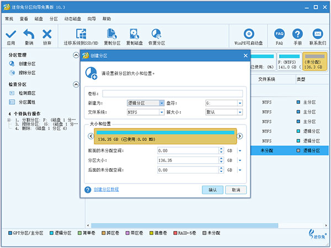Viewport: 331px width, 248px height.
Task: Click the 确认 button in the dialog
Action: coord(212,189)
